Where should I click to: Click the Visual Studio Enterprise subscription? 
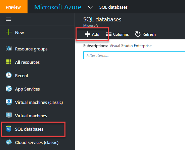(x=131, y=46)
